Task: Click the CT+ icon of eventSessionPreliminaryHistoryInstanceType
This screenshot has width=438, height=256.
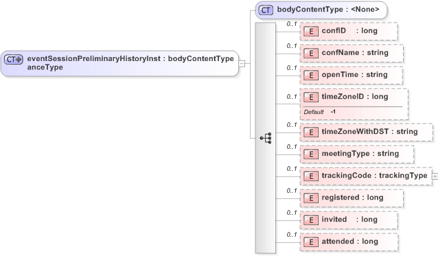Action: (x=14, y=59)
